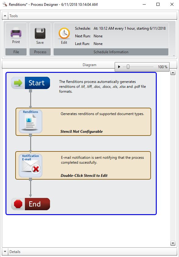Click the Tools header label
This screenshot has height=257, width=179.
[x=13, y=16]
